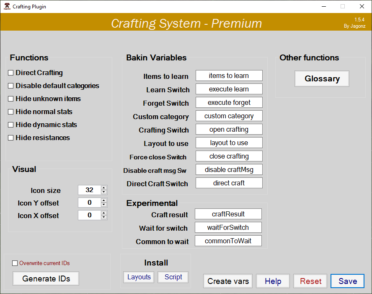Click Create vars button
372x294 pixels.
point(228,281)
